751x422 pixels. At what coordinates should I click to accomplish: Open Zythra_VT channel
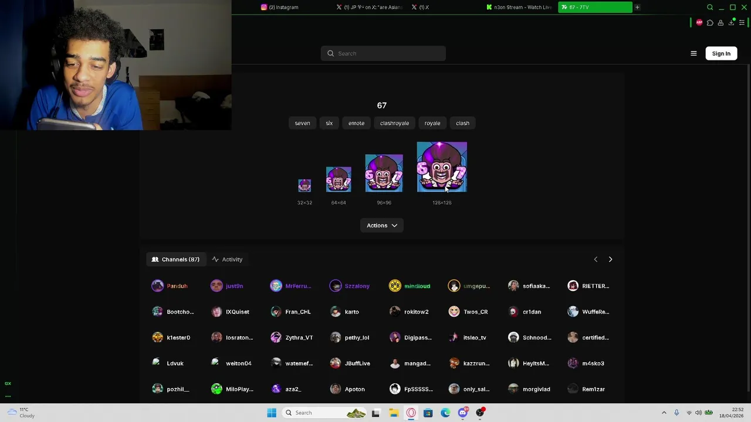pos(292,338)
